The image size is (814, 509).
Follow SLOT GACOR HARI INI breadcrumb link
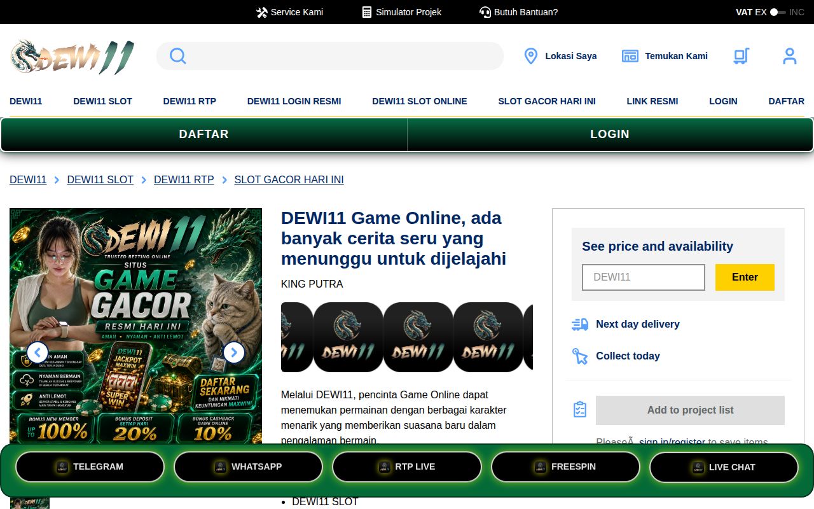[x=289, y=180]
